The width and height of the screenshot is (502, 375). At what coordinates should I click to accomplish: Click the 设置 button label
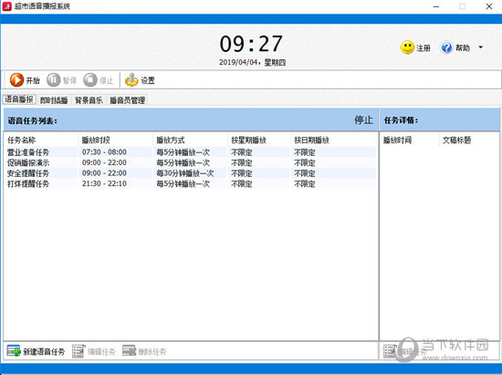148,80
